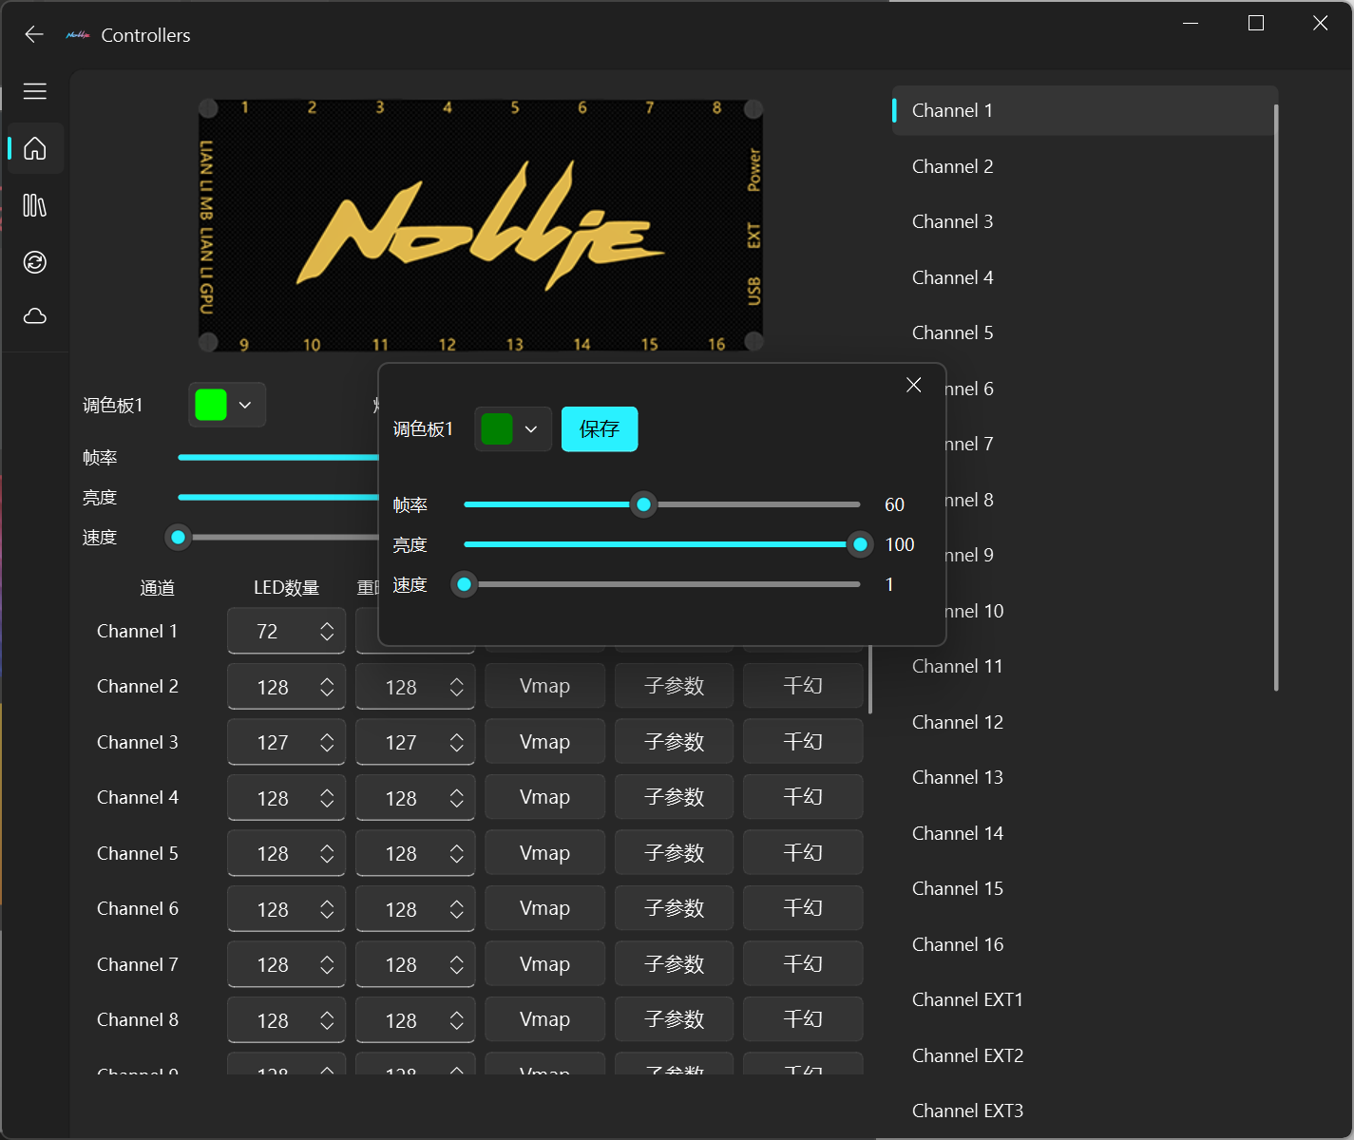Viewport: 1354px width, 1140px height.
Task: Select Channel 1 in the right list
Action: click(1083, 111)
